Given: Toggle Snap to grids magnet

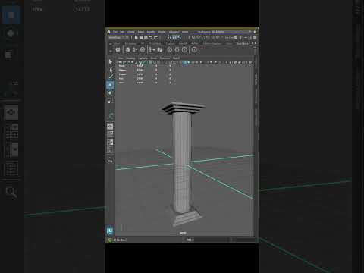Looking at the screenshot, I should click(x=193, y=37).
